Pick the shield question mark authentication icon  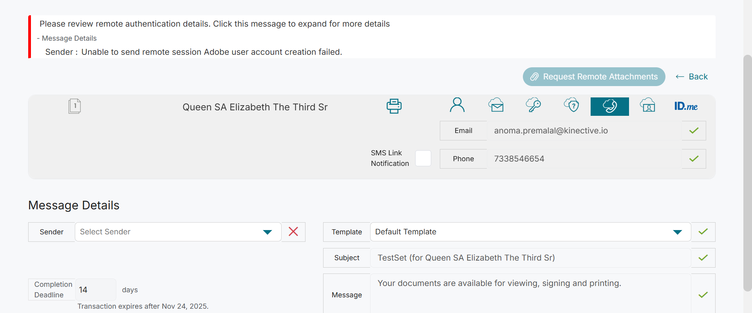(571, 106)
